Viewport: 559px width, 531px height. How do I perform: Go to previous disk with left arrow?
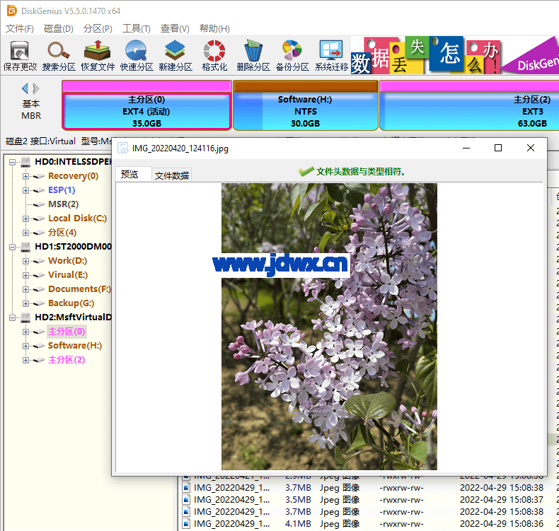click(x=25, y=88)
